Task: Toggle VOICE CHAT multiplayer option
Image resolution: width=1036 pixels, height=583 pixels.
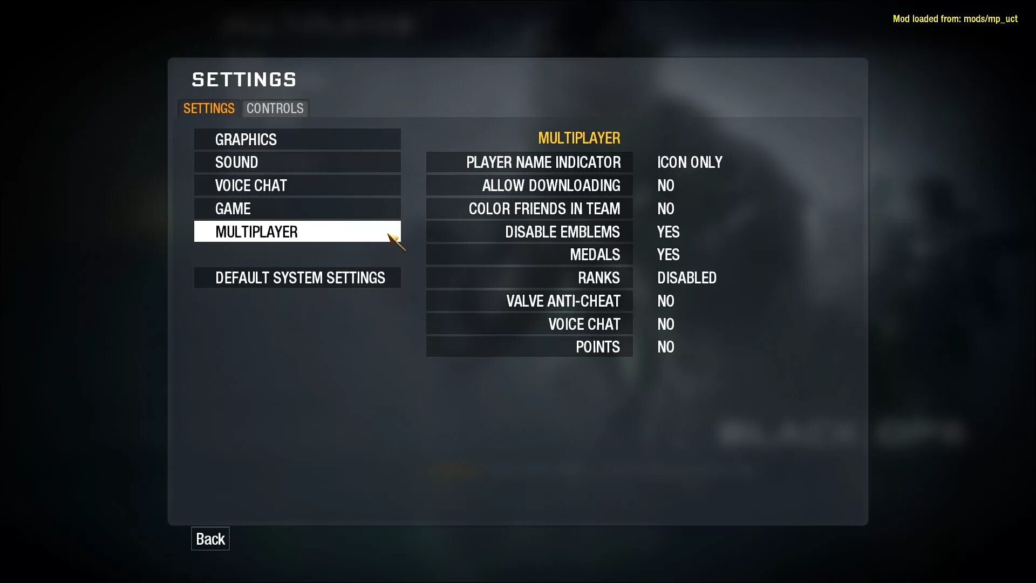Action: (665, 324)
